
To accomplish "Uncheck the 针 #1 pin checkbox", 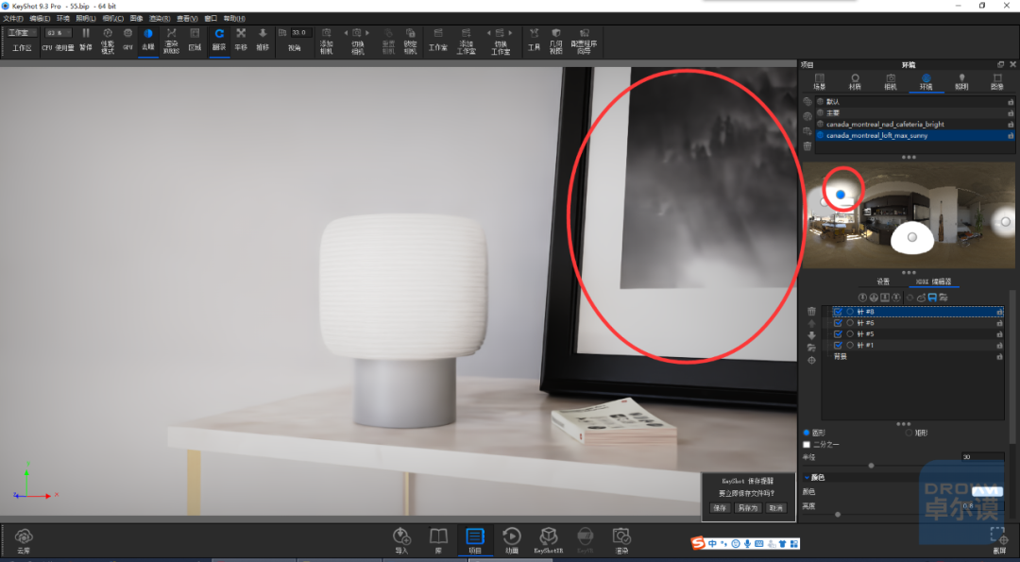I will coord(838,346).
